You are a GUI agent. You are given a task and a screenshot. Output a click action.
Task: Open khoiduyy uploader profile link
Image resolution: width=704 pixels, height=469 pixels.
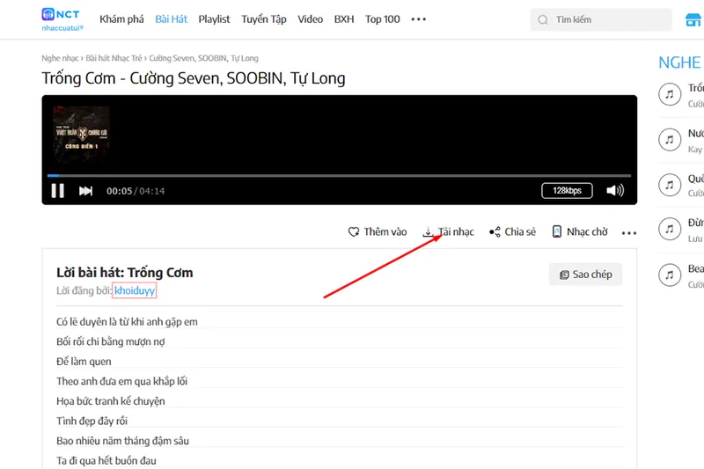click(135, 290)
